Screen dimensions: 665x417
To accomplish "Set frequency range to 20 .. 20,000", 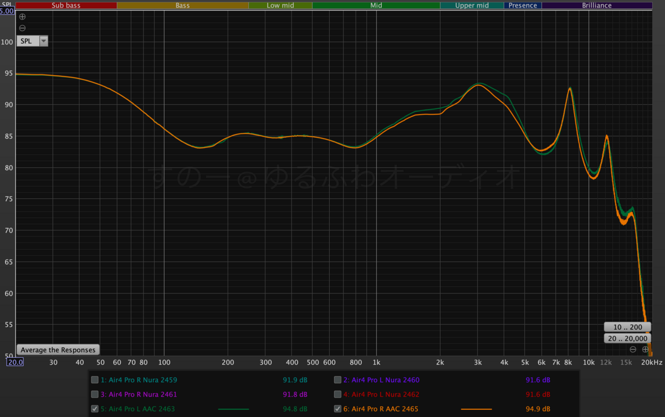I will coord(627,338).
